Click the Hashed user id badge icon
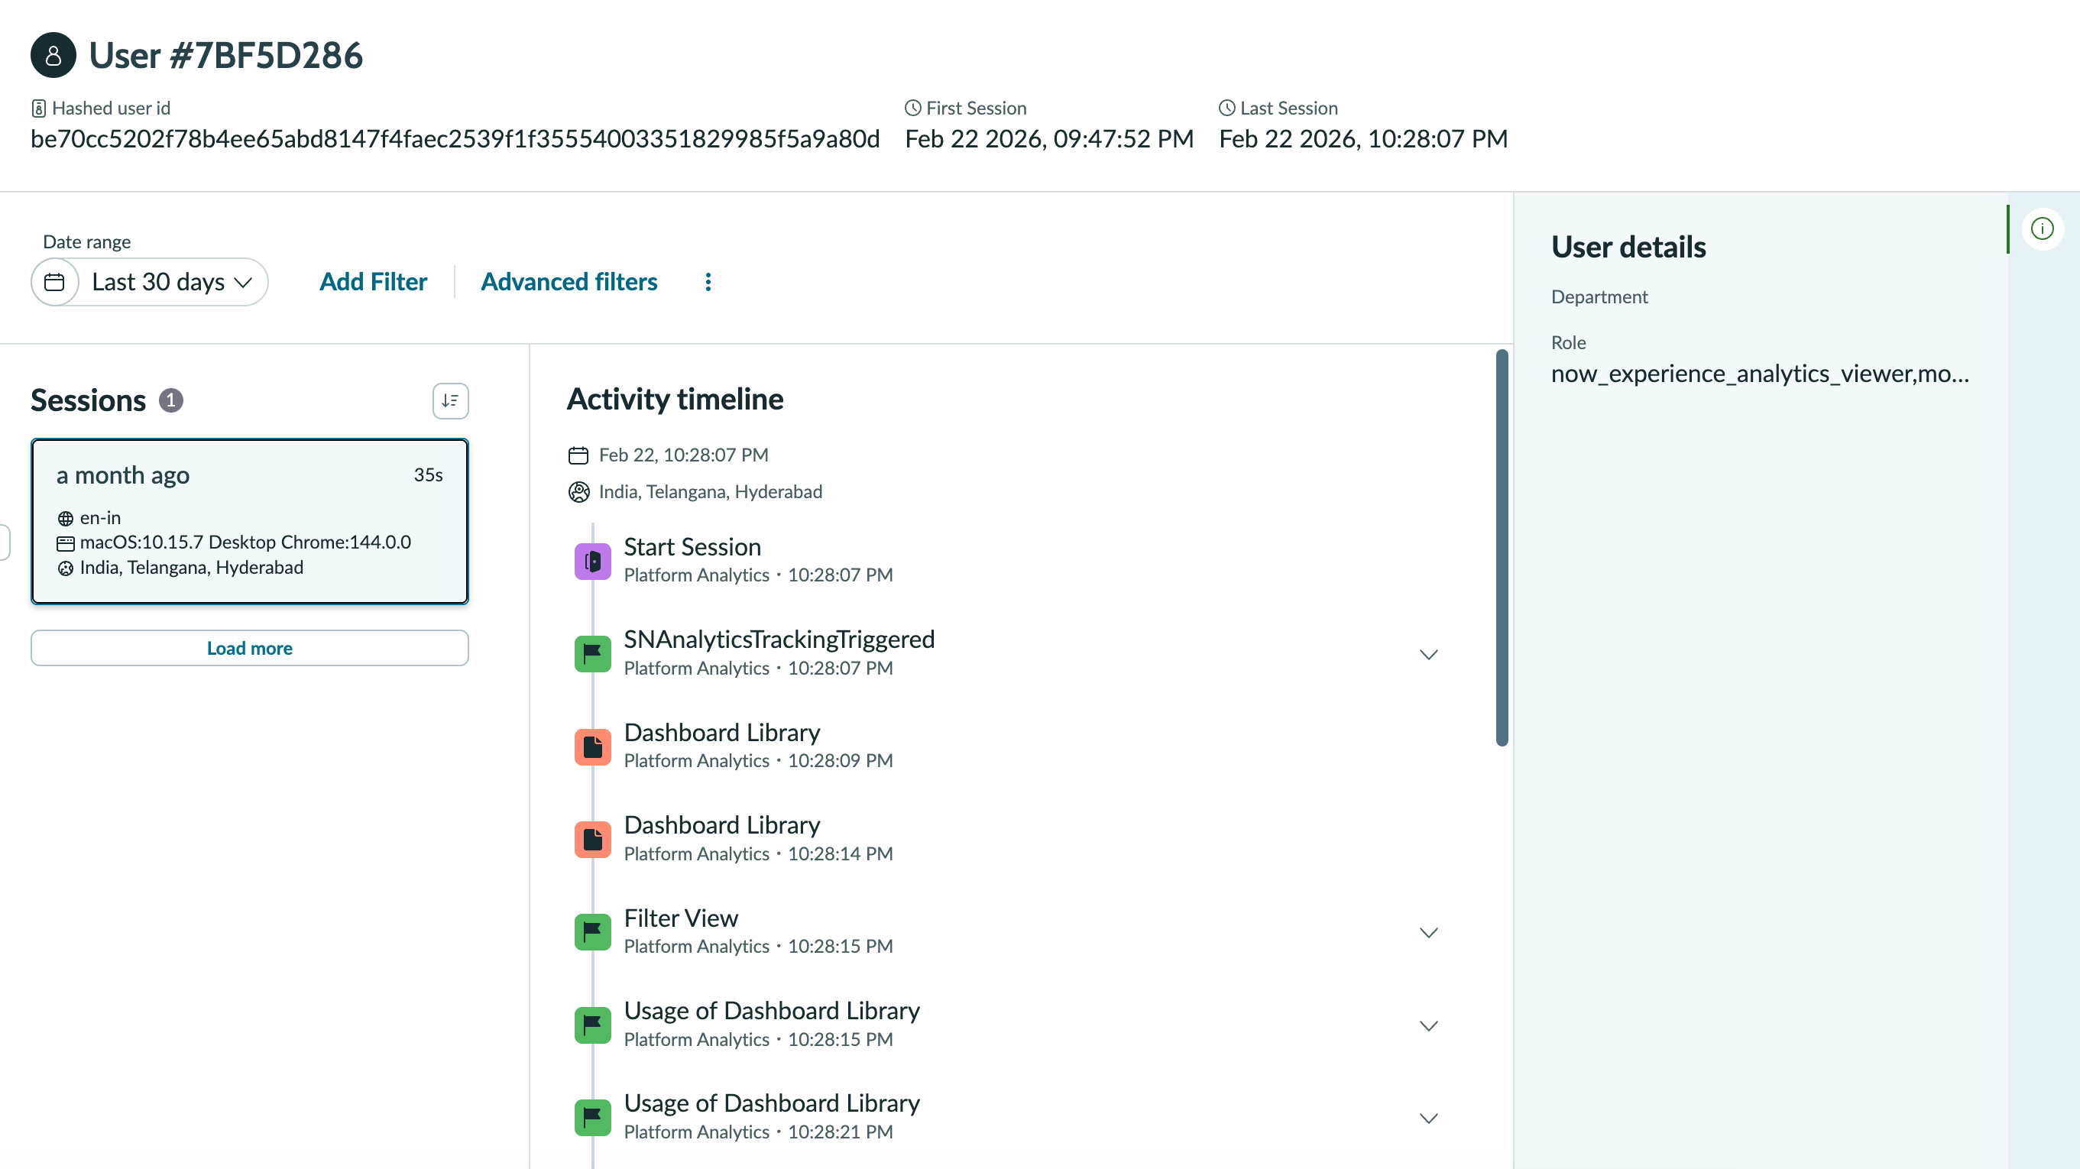 click(38, 108)
